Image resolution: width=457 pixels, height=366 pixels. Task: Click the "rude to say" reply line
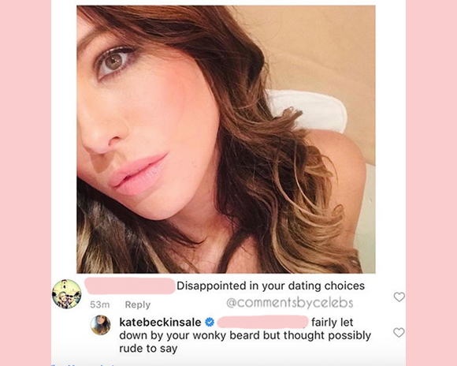148,348
